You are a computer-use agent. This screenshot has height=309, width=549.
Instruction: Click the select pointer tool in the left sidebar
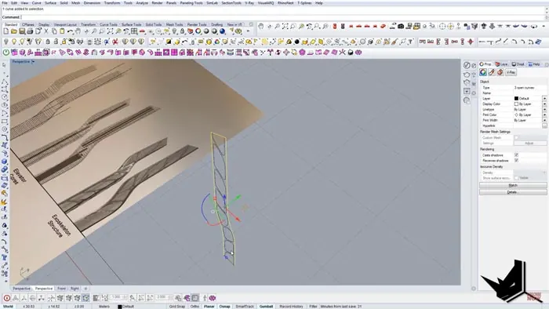(4, 65)
